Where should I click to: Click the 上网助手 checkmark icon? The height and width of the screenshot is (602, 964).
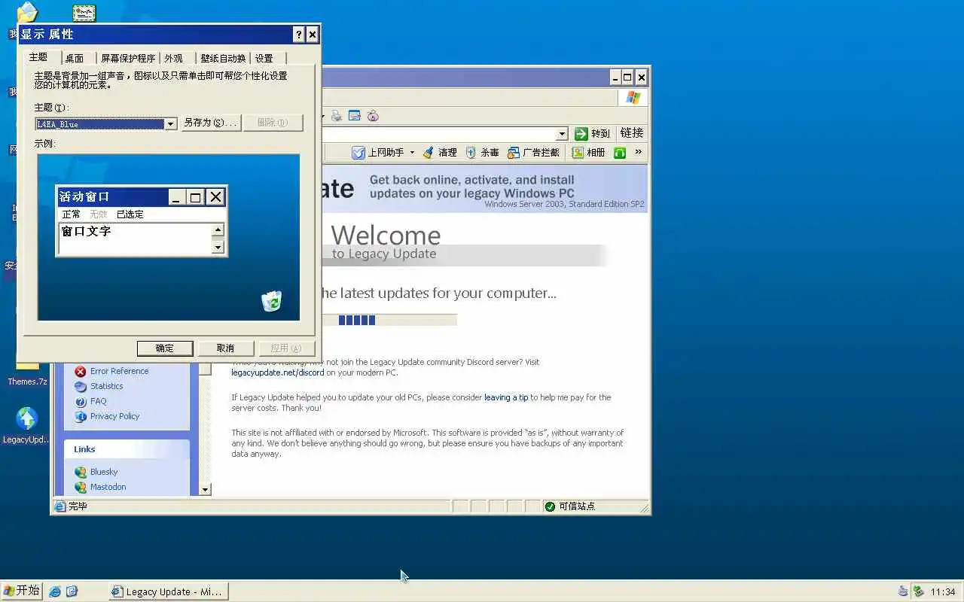(358, 152)
